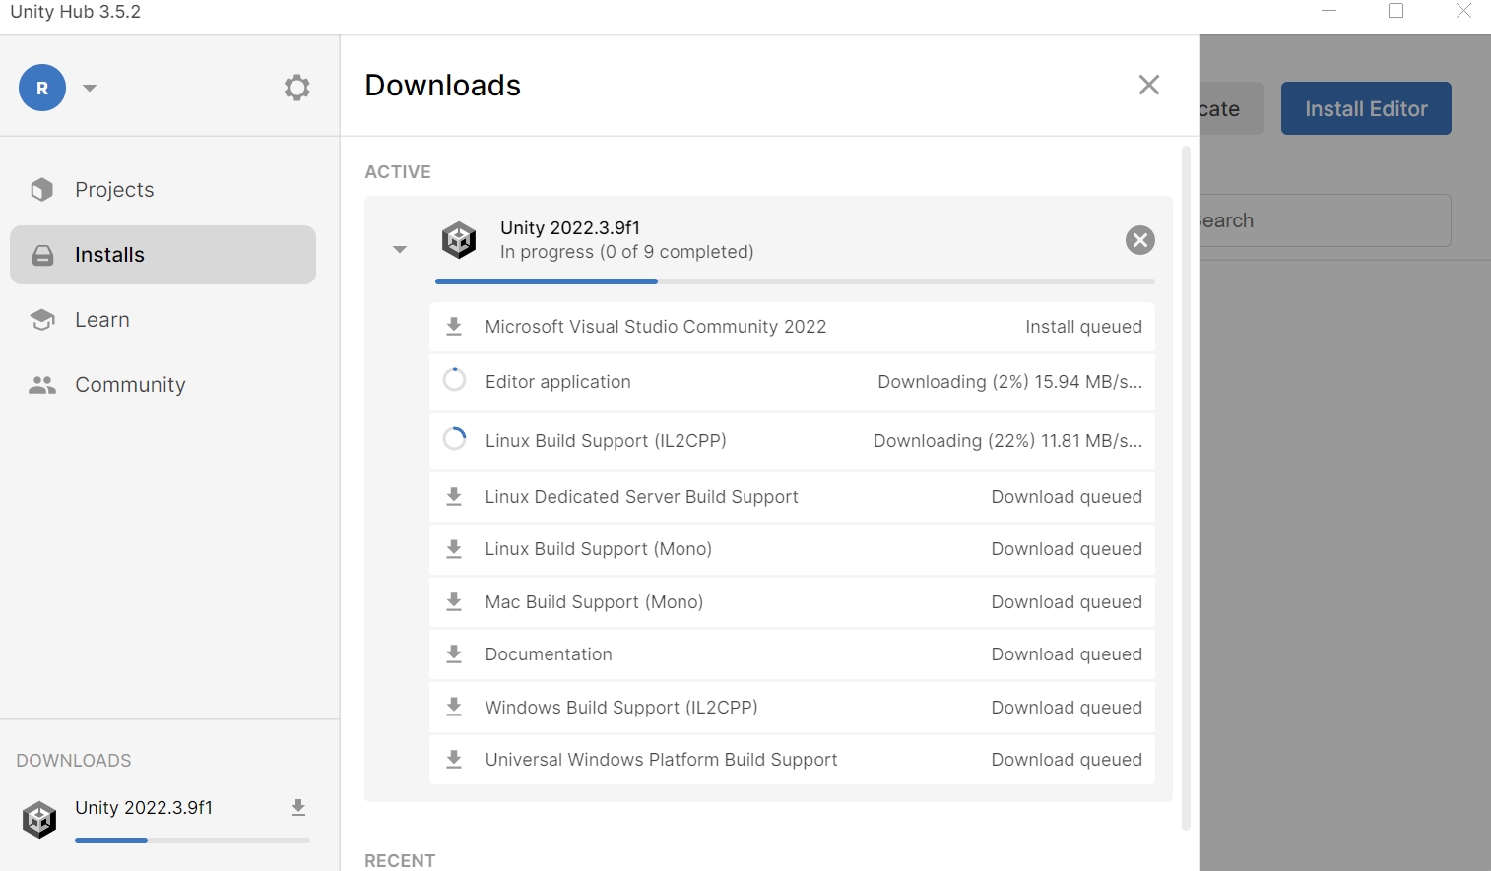
Task: Select 'Documentation' row label
Action: [549, 654]
